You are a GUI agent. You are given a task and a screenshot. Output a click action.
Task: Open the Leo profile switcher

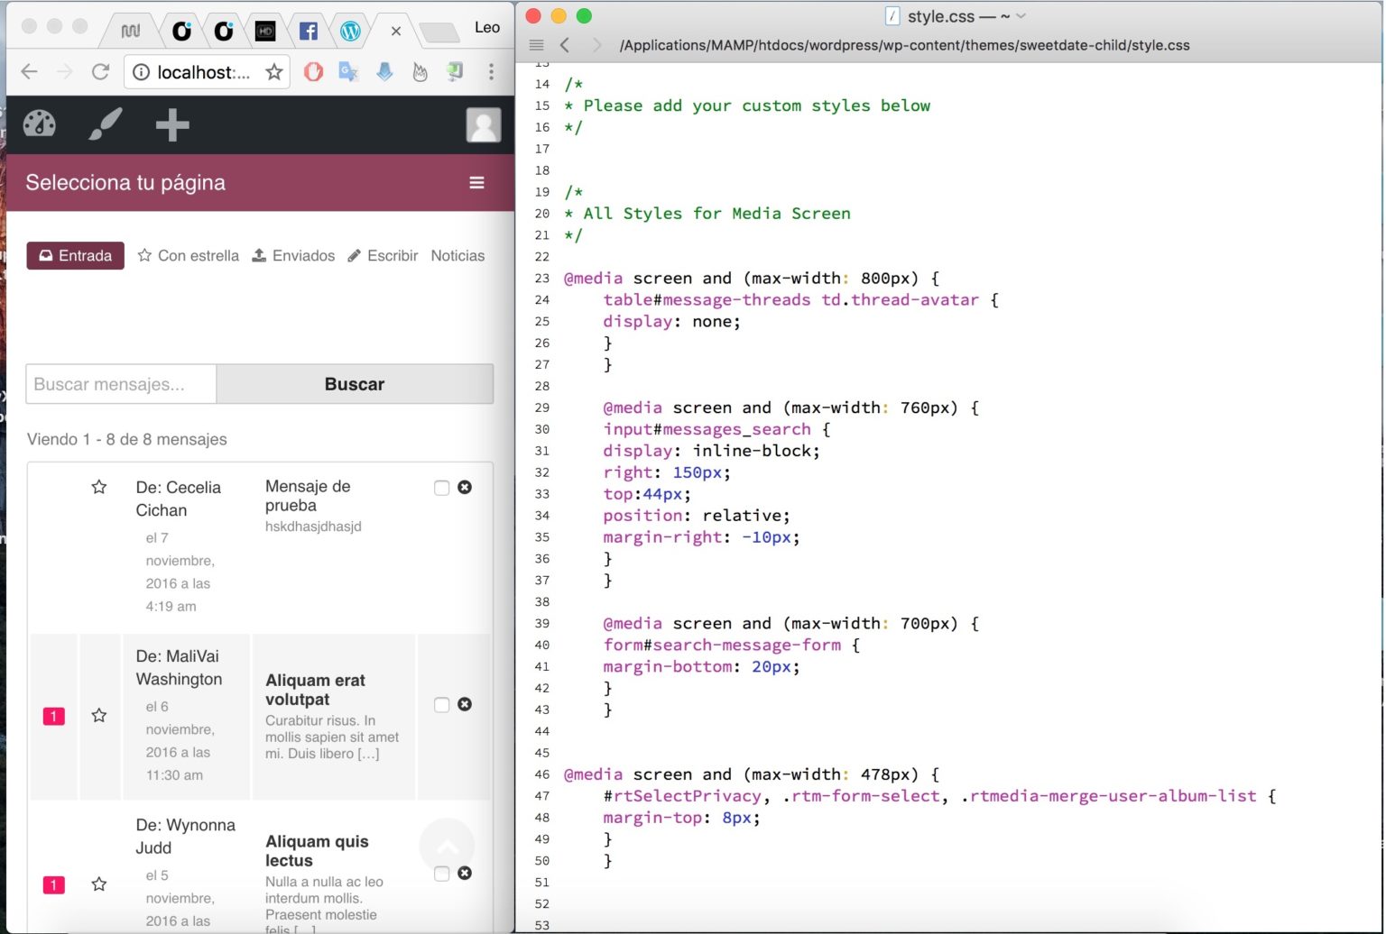(x=487, y=27)
